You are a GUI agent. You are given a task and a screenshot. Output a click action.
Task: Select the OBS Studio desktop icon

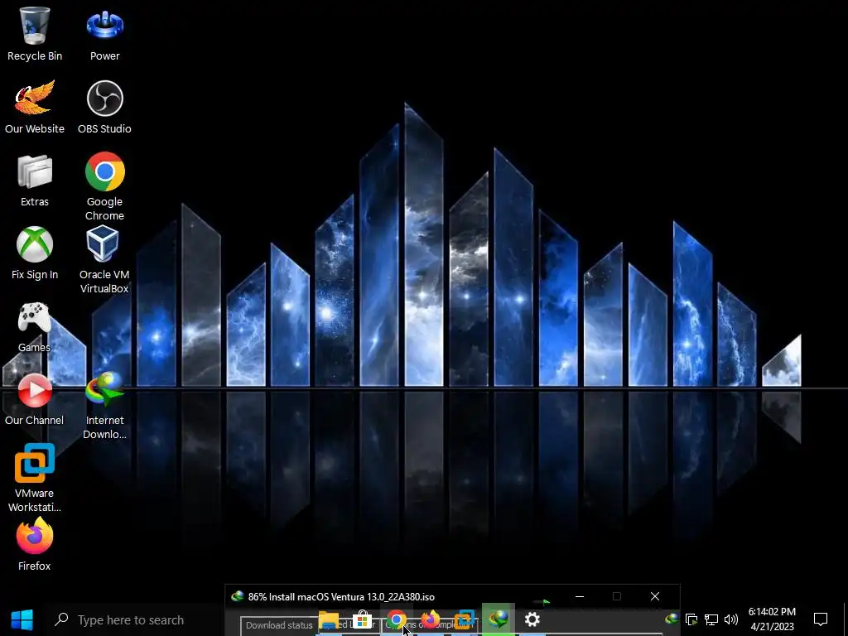104,107
